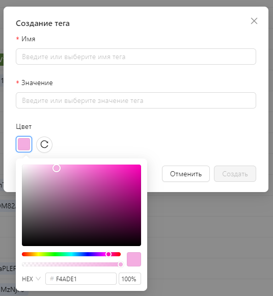Click the hex code field showing F4ADE1
The image size is (273, 296).
pyautogui.click(x=81, y=279)
